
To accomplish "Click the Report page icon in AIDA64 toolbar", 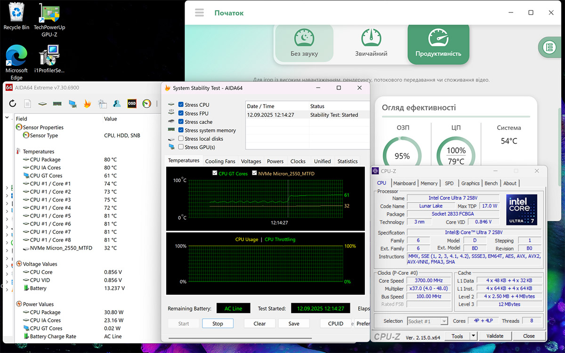I will pos(27,104).
